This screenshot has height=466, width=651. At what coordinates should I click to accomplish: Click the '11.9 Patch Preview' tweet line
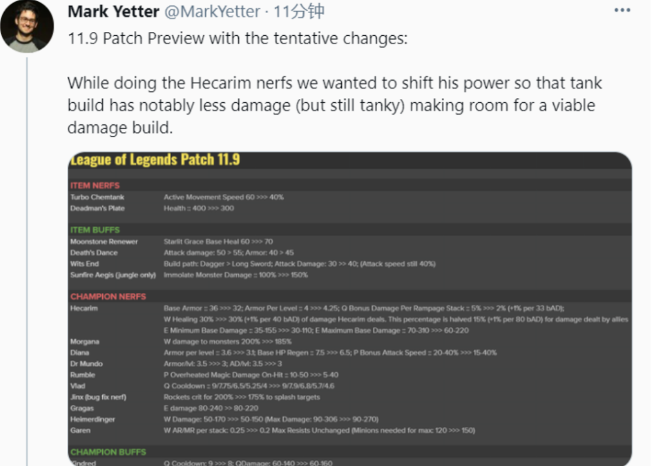point(238,38)
